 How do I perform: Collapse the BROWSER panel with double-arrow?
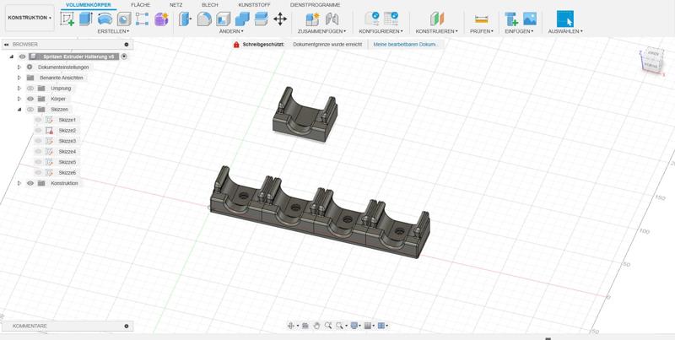(7, 45)
